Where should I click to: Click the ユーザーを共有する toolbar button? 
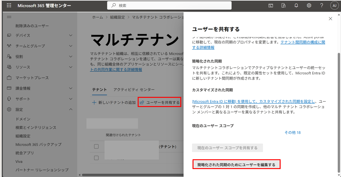[160, 102]
